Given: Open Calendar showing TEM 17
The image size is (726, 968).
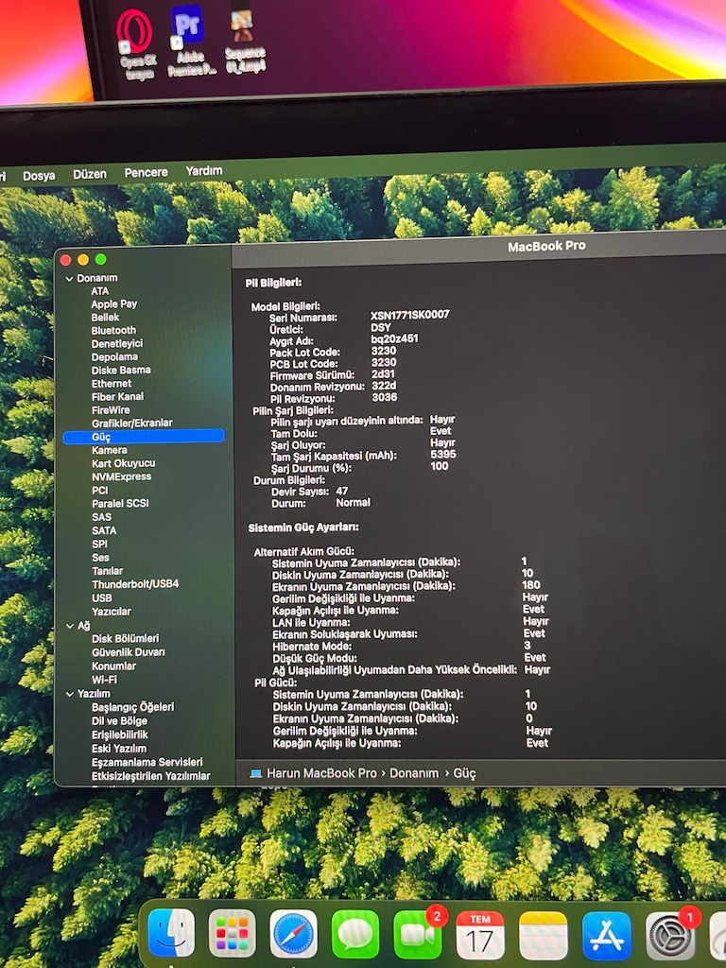Looking at the screenshot, I should pos(480,936).
